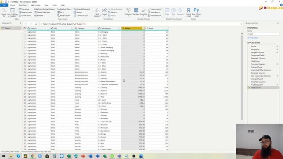283x159 pixels.
Task: Click the Country column data type icon
Action: [29, 28]
